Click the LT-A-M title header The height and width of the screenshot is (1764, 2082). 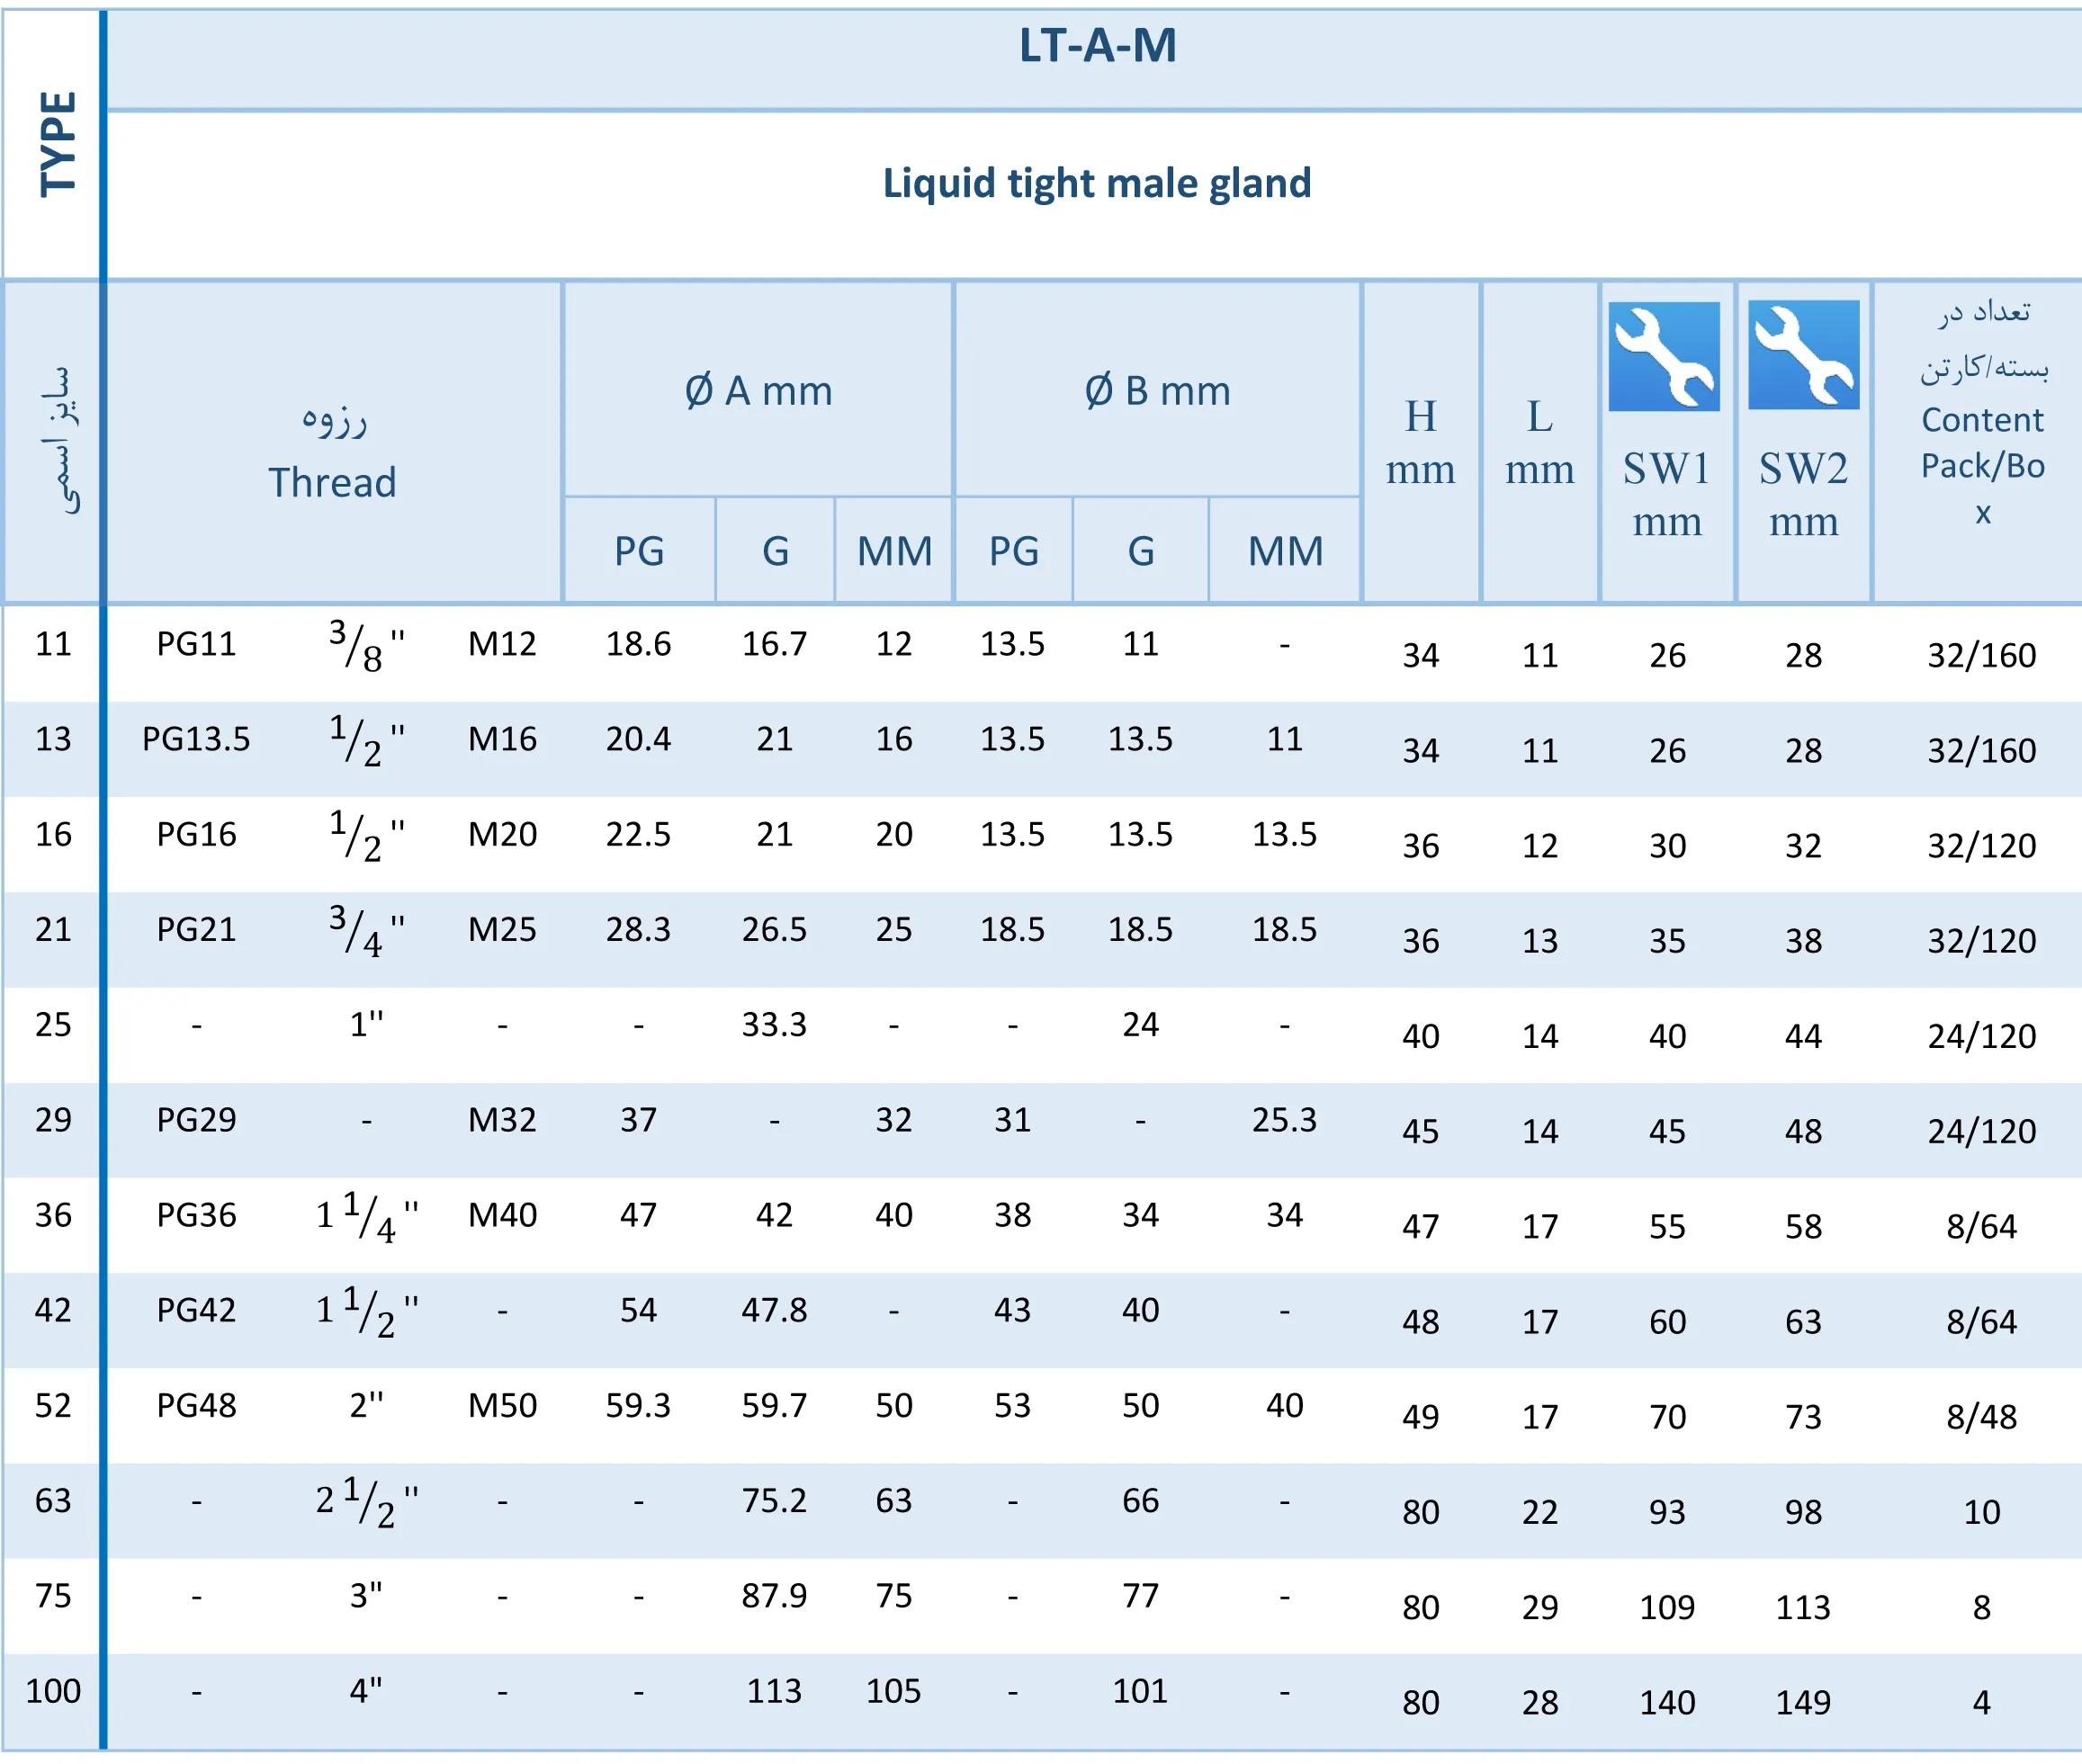click(1097, 46)
